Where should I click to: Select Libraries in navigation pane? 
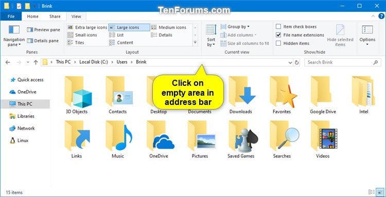pos(22,116)
